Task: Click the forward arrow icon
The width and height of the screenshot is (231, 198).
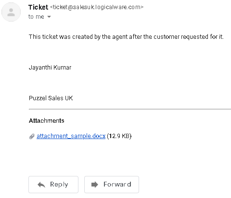Action: [x=95, y=185]
